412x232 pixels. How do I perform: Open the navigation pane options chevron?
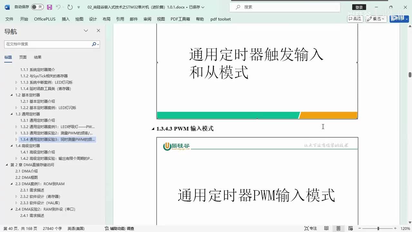coord(86,31)
